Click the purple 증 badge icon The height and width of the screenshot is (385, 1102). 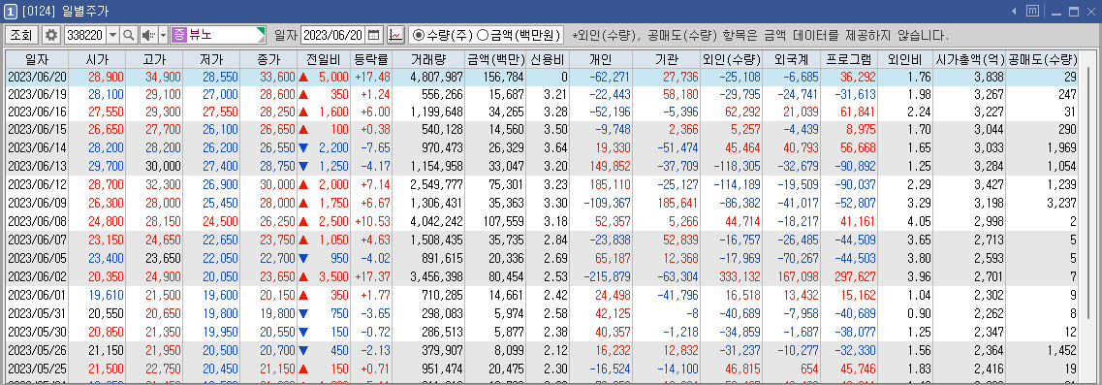coord(178,35)
